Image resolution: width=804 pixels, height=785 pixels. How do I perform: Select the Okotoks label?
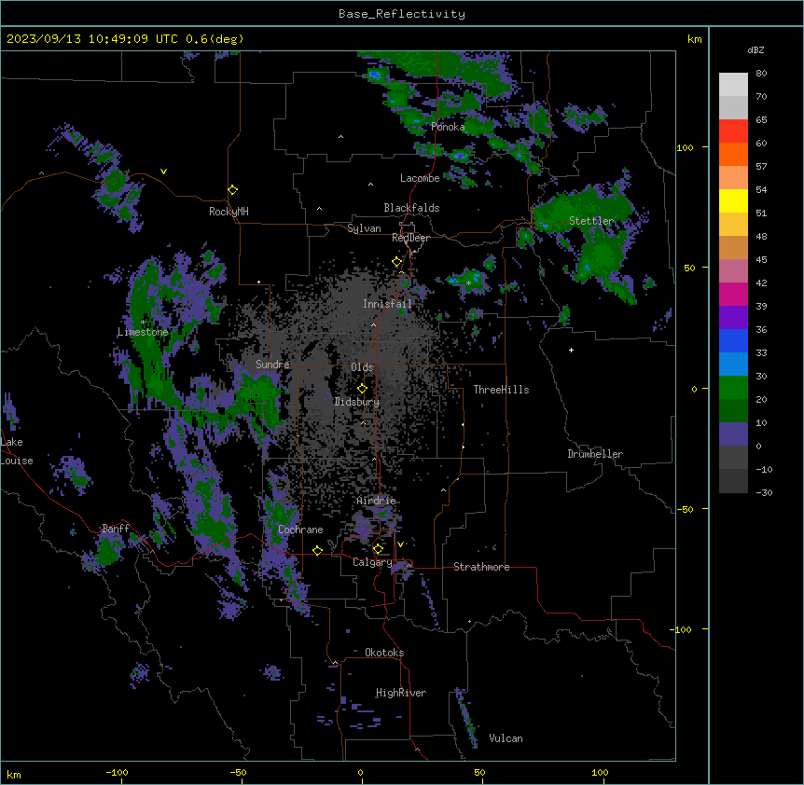pyautogui.click(x=384, y=653)
